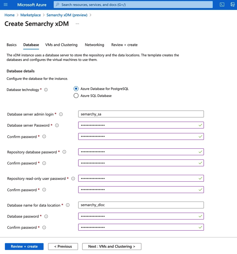View info for Database server admin login

61,114
